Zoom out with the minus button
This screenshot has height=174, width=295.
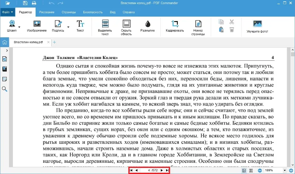click(x=260, y=171)
